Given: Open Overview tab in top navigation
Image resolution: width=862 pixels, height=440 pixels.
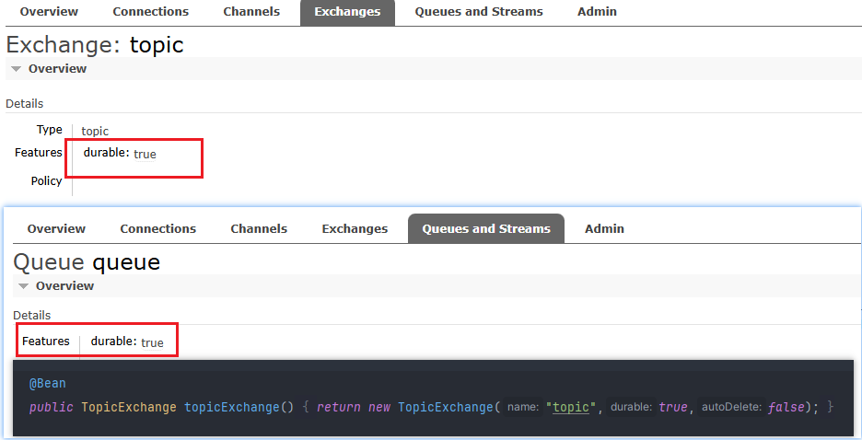Looking at the screenshot, I should coord(49,12).
